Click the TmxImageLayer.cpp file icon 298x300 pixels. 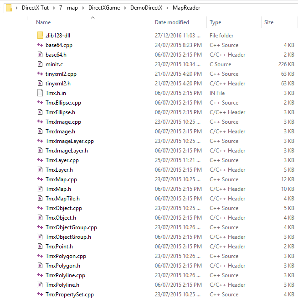coord(40,141)
